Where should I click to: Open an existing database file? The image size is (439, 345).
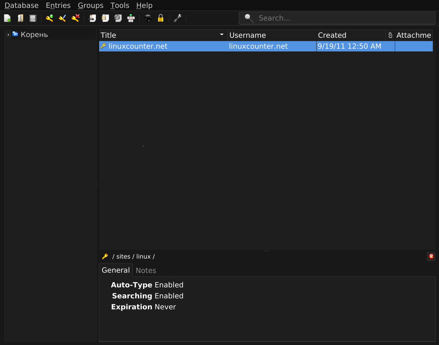coord(20,18)
